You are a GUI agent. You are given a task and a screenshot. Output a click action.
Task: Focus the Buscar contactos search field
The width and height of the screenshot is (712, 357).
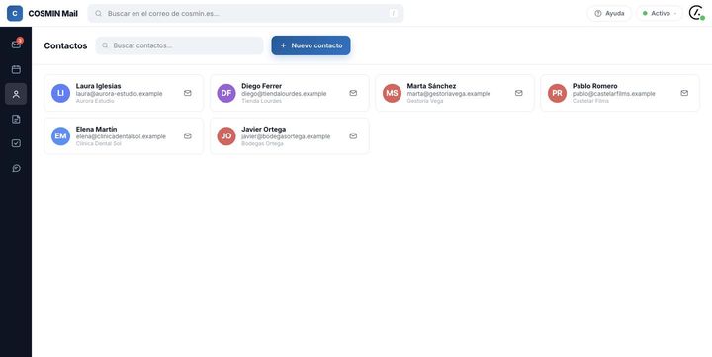point(179,45)
